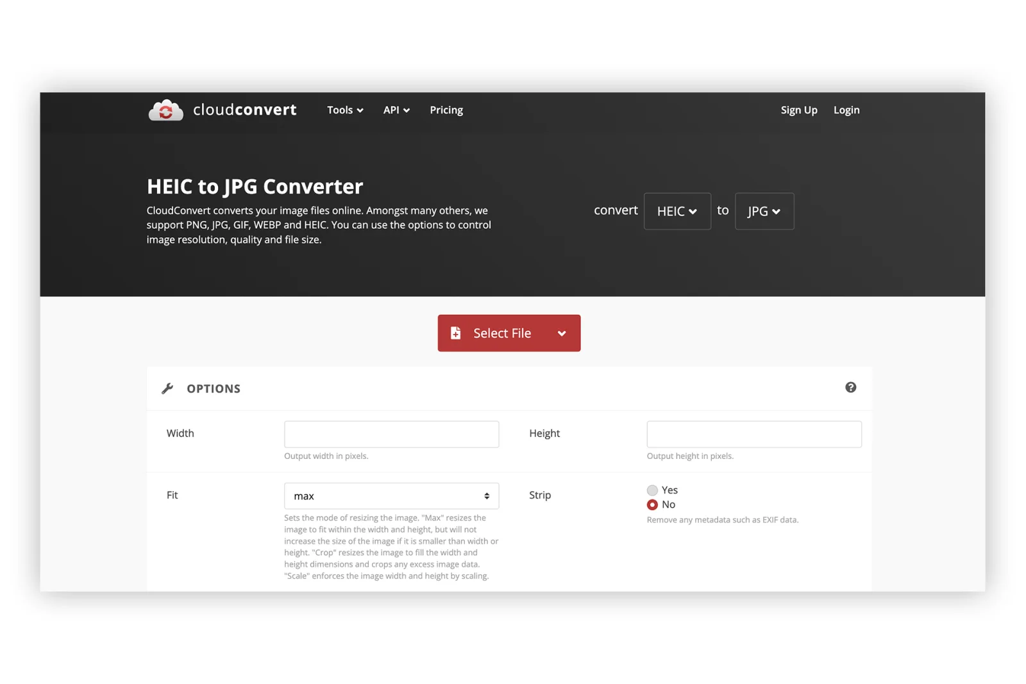Screen dimensions: 1026x684
Task: Click the Height label
Action: (544, 433)
